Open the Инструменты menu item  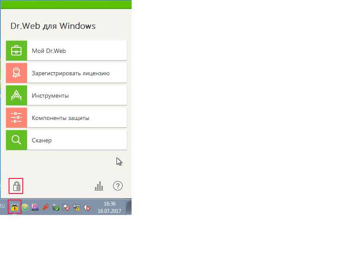66,95
